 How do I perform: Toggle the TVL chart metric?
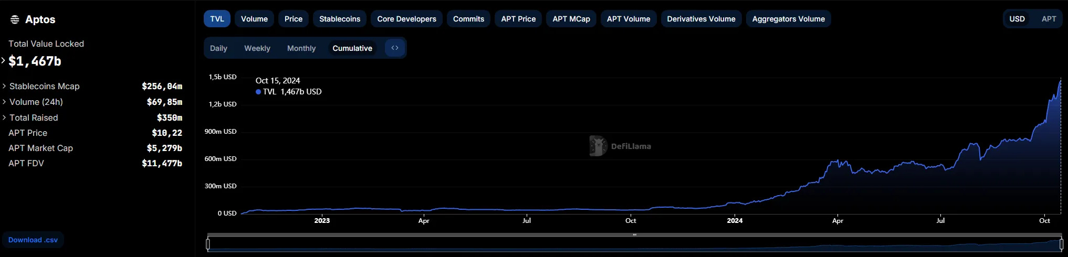(x=217, y=19)
